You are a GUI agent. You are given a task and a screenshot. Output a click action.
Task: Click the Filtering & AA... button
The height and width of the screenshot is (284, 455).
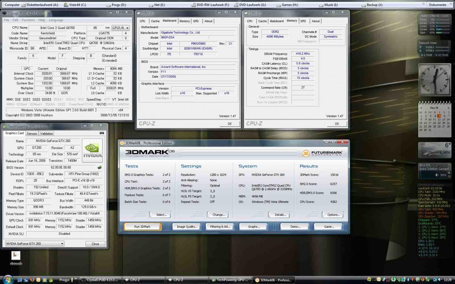[220, 226]
